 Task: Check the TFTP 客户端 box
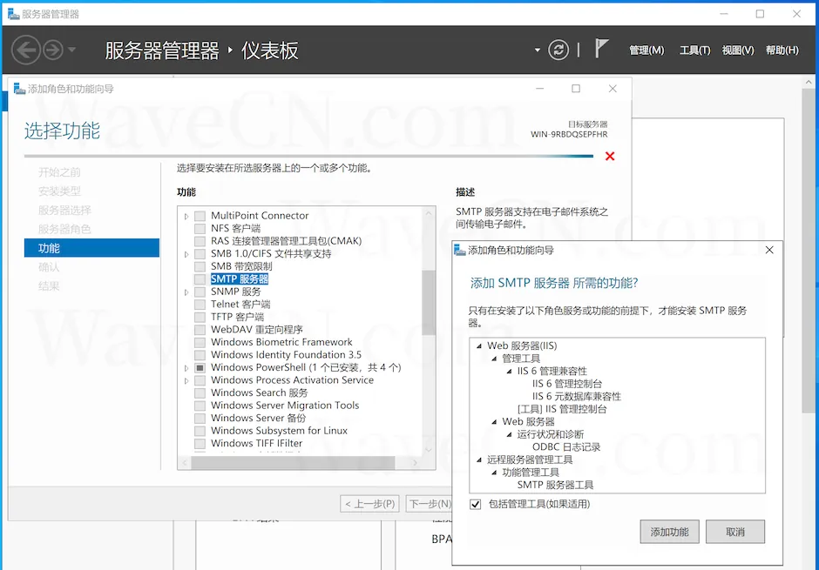pyautogui.click(x=200, y=317)
